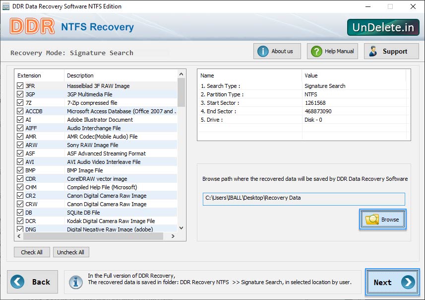This screenshot has width=425, height=300.
Task: Select the 'SQLite DB File' description
Action: 83,212
